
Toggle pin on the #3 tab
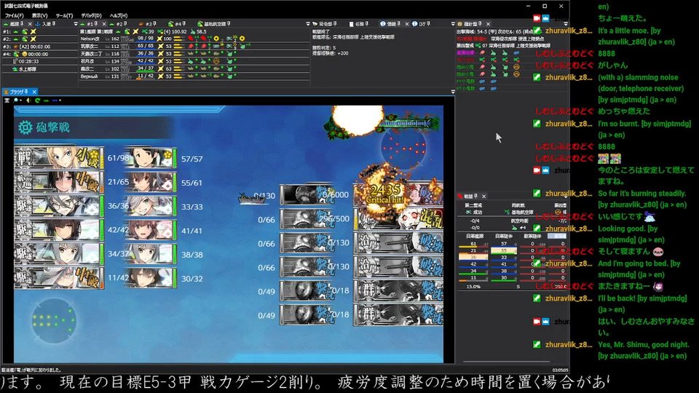click(154, 23)
